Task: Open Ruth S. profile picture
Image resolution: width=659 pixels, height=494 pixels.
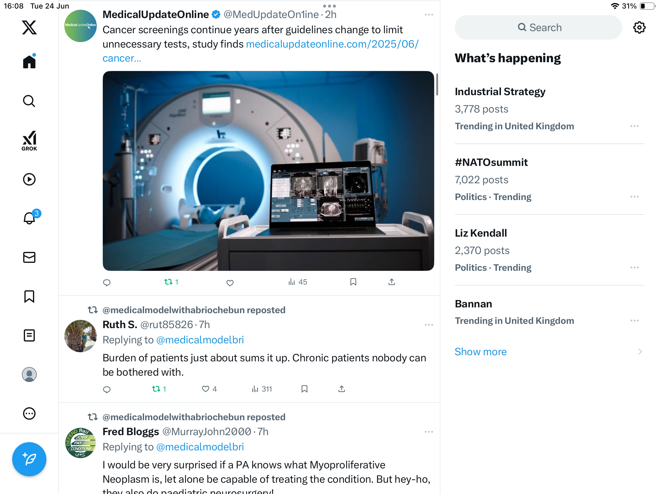Action: pyautogui.click(x=81, y=336)
